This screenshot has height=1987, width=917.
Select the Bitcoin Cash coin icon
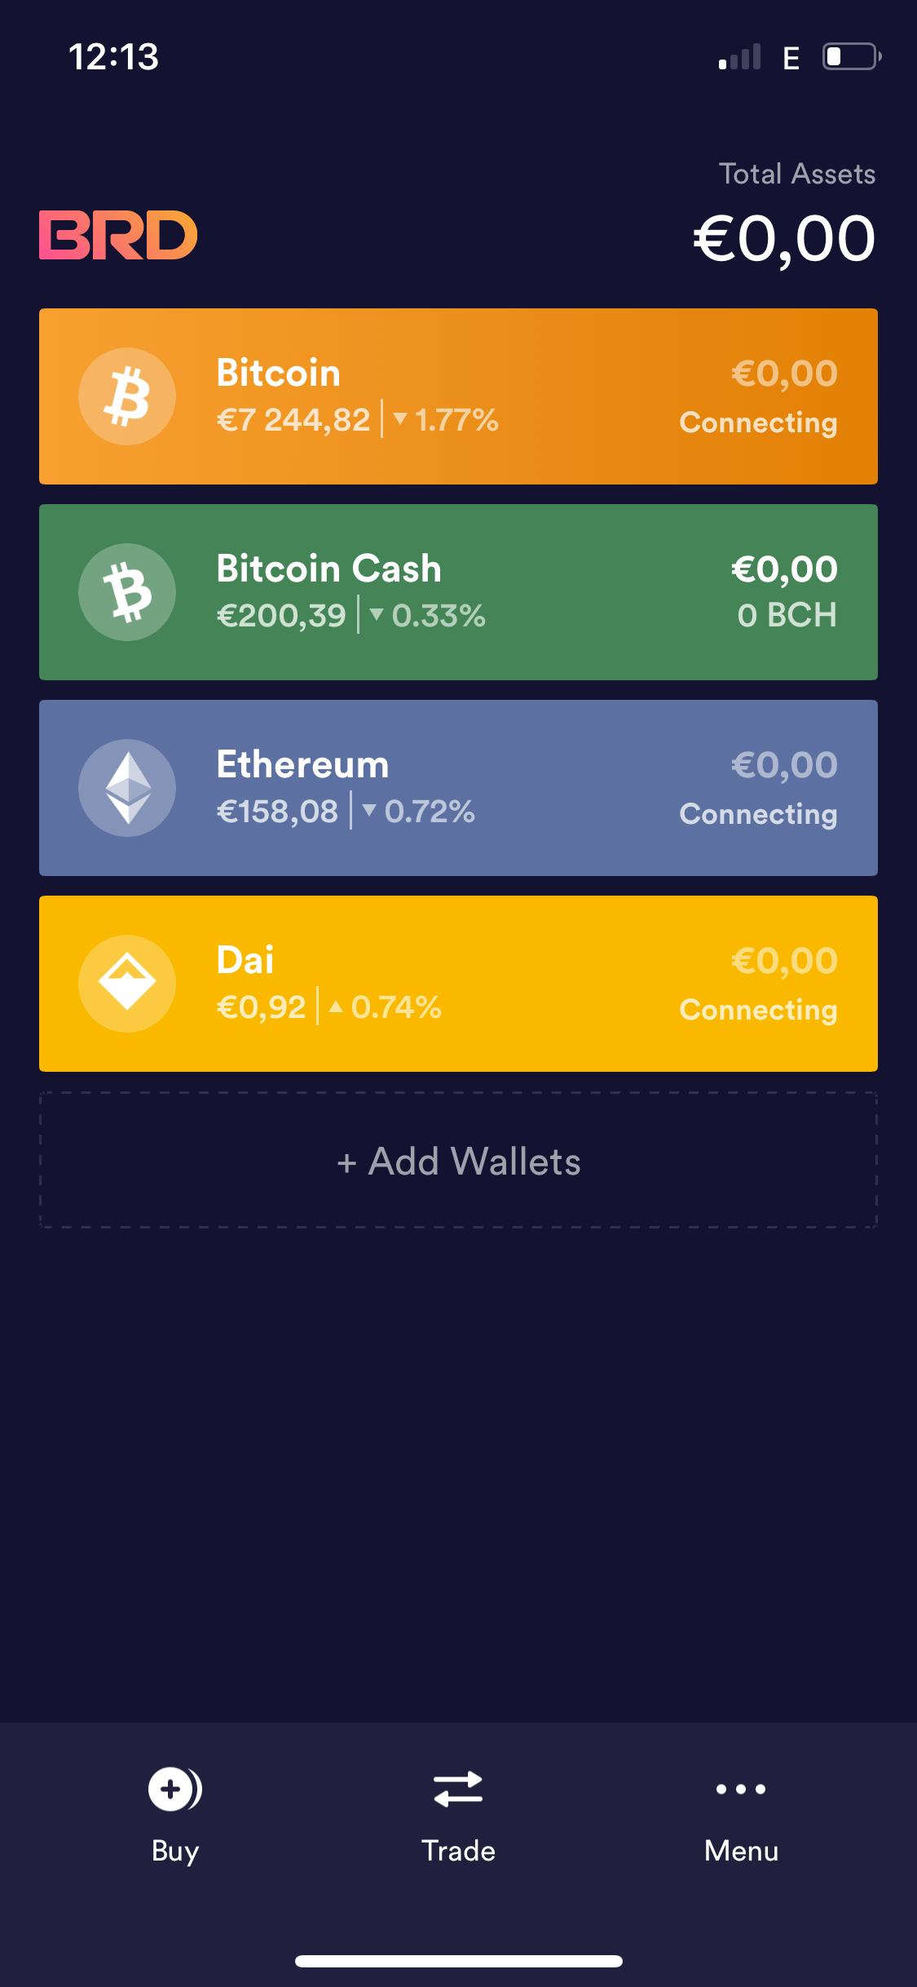pos(126,591)
